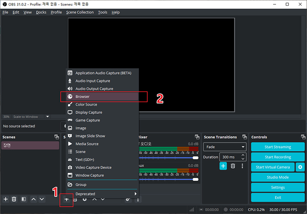Move the scene up with the Scenes up arrow

pos(33,199)
